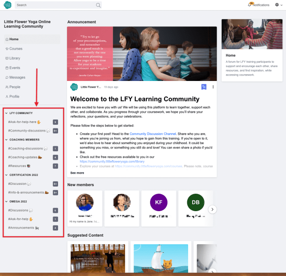Open #Resources channel
Screen dimensions: 286x276
click(19, 166)
